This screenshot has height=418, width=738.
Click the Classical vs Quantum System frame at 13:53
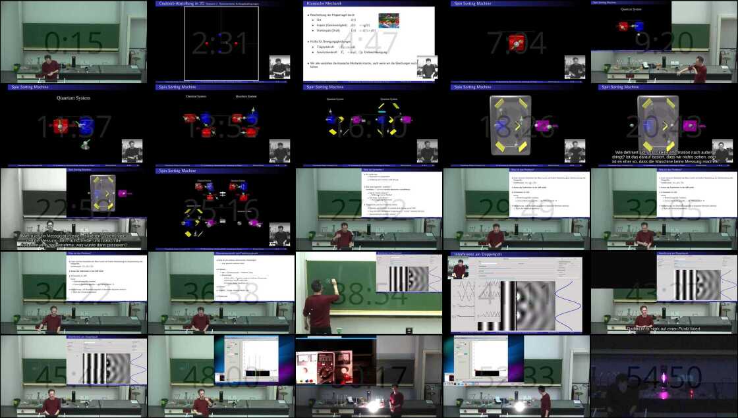pos(221,125)
